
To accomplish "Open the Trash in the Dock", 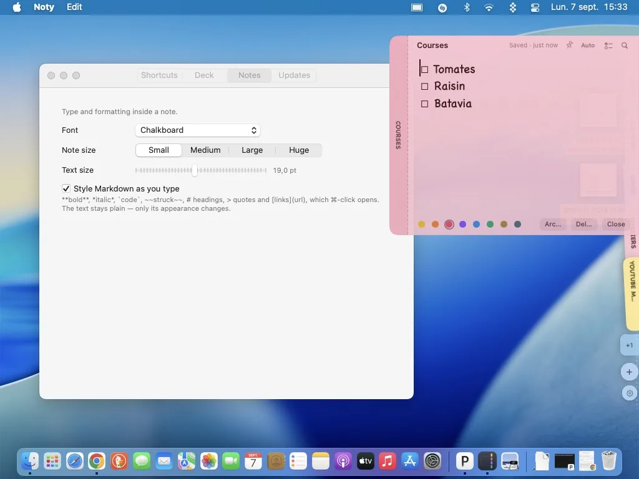I will click(x=609, y=461).
